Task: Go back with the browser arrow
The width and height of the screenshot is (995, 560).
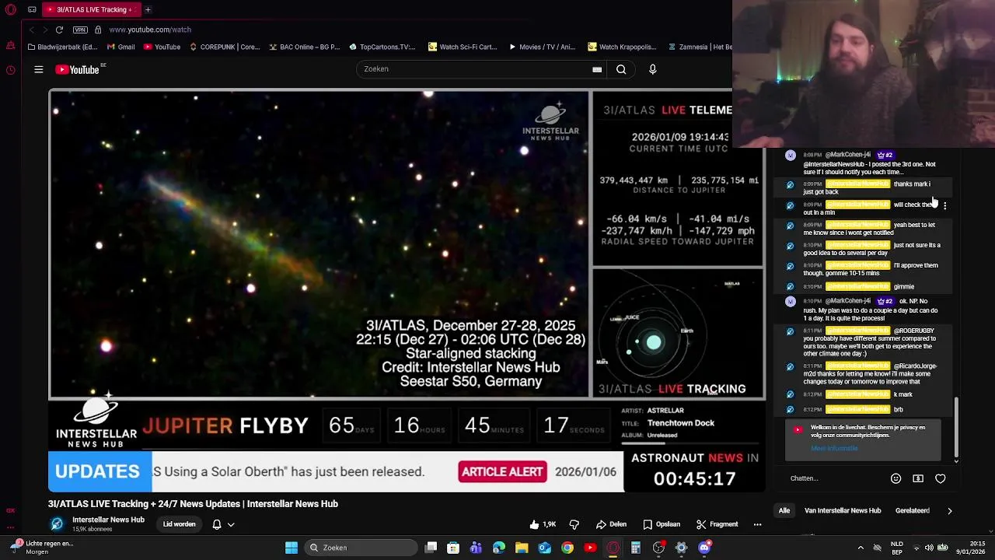Action: pyautogui.click(x=31, y=30)
